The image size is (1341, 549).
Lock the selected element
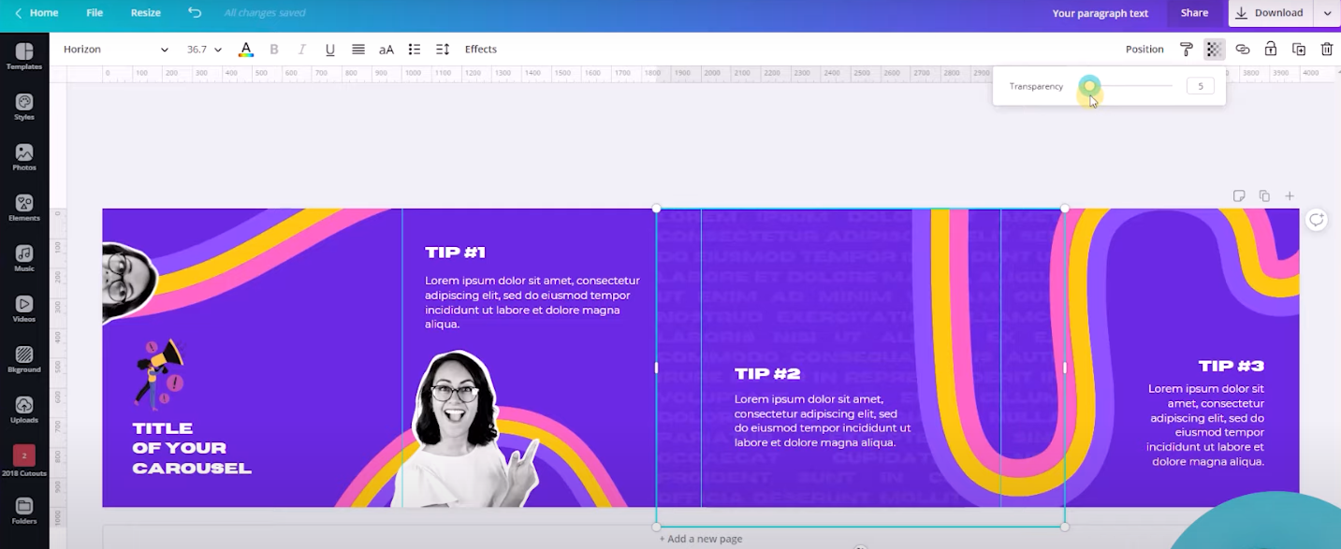tap(1271, 50)
